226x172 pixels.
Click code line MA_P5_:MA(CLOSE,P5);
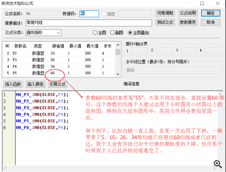[x=42, y=121]
